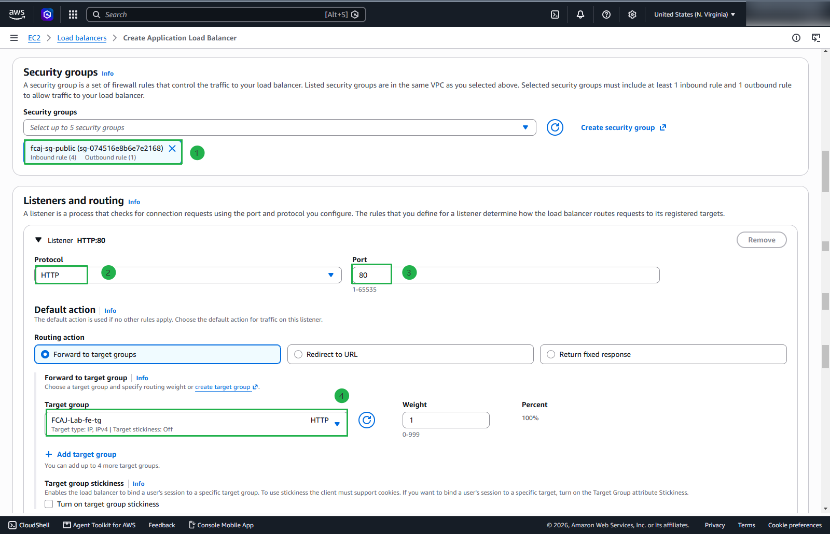Select Forward to target groups option
This screenshot has width=830, height=534.
point(158,354)
